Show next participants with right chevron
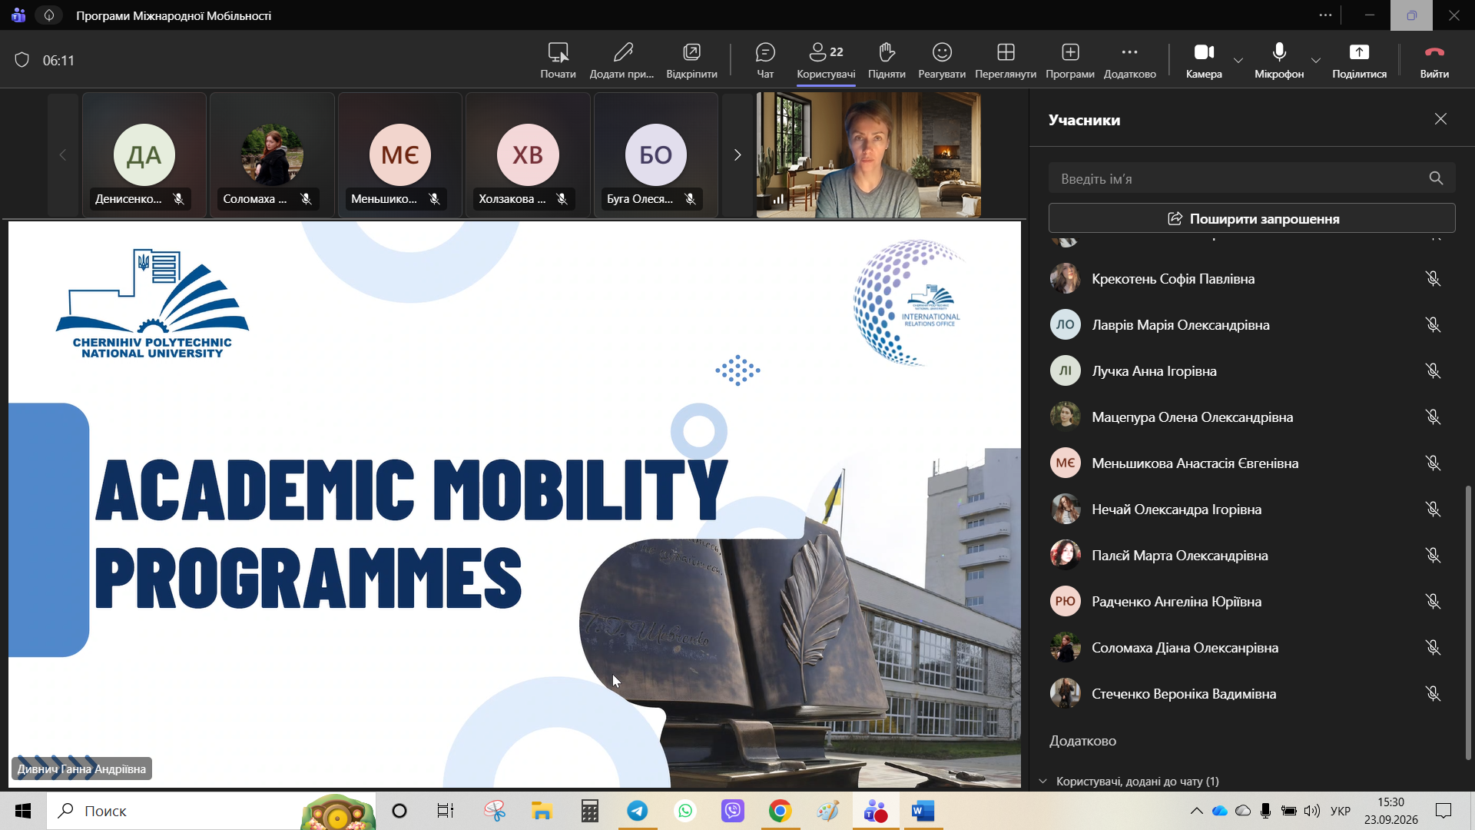 (737, 155)
